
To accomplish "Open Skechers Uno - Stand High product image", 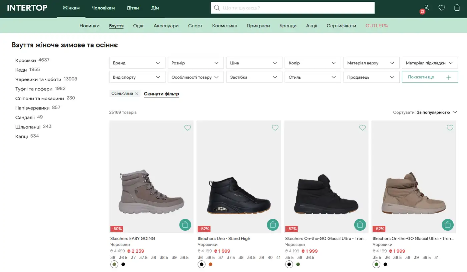I will pos(239,177).
